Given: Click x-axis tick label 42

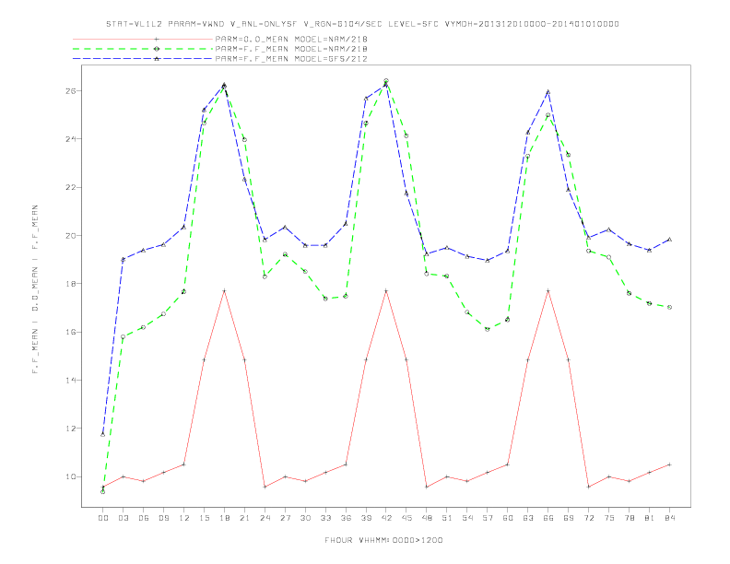Looking at the screenshot, I should (x=386, y=518).
